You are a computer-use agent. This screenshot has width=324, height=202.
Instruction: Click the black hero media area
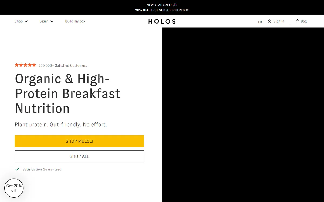coord(243,115)
